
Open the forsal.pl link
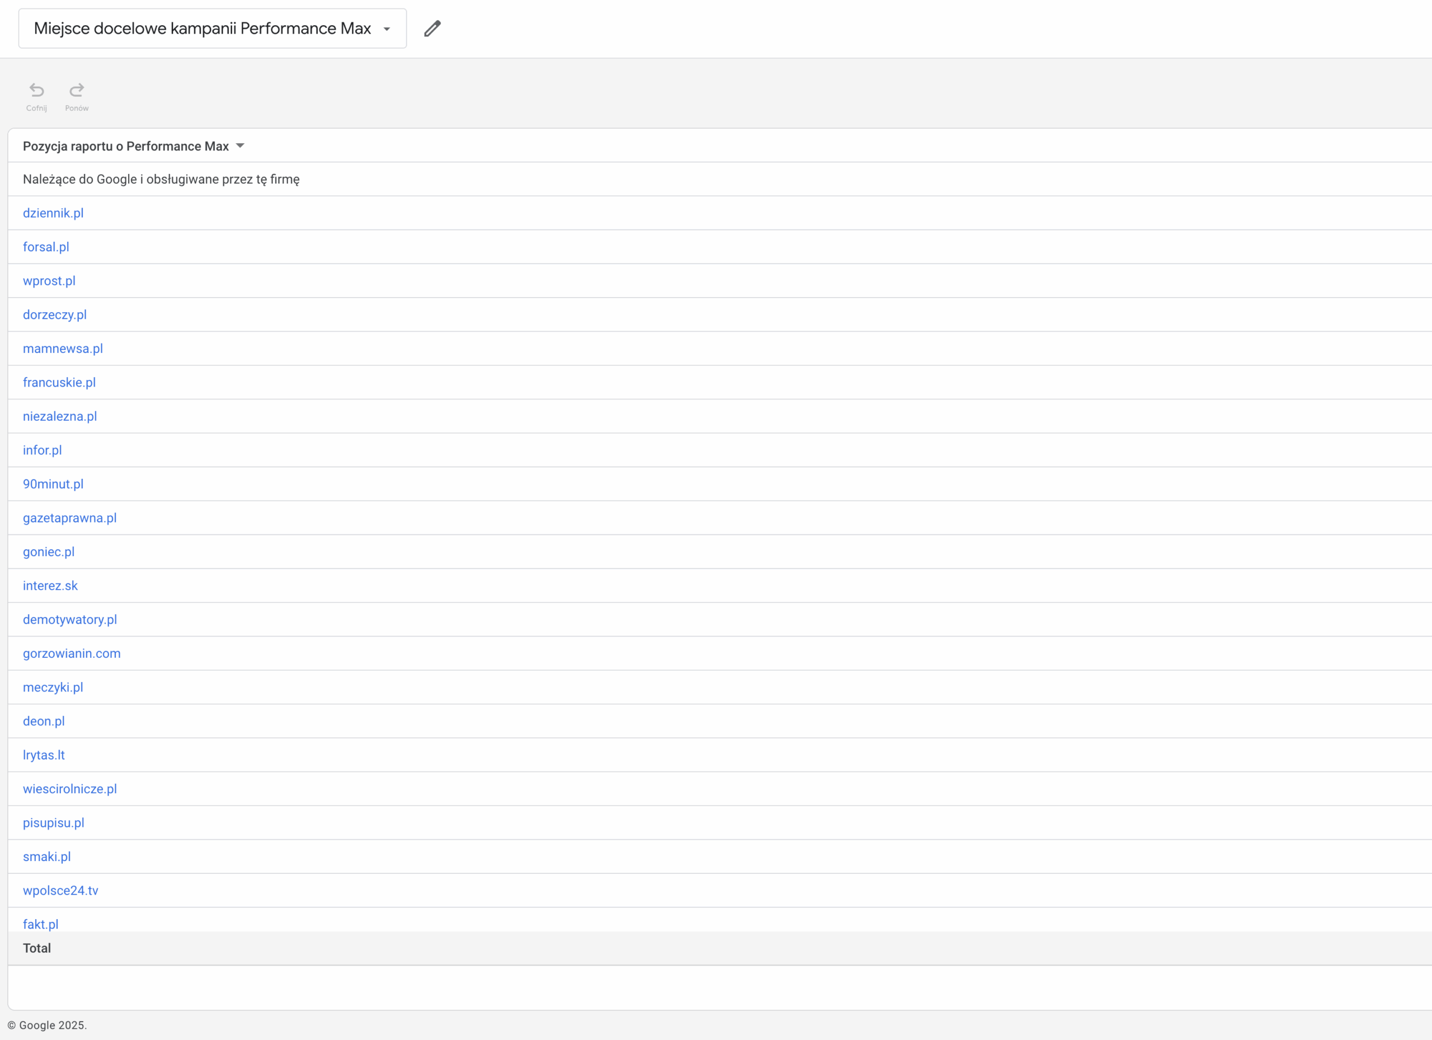(x=46, y=247)
